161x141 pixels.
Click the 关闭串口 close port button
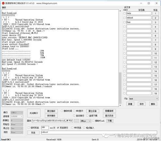34,113
